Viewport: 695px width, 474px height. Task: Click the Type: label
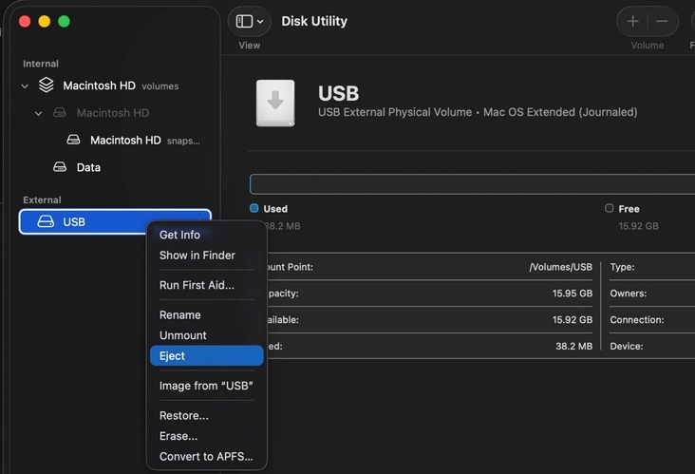[622, 267]
